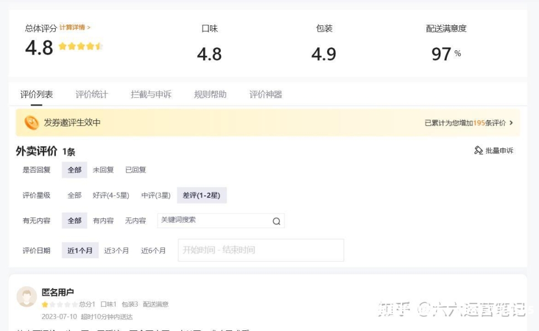This screenshot has height=331, width=539.
Task: Expand the coupon banner's right arrow
Action: [511, 123]
